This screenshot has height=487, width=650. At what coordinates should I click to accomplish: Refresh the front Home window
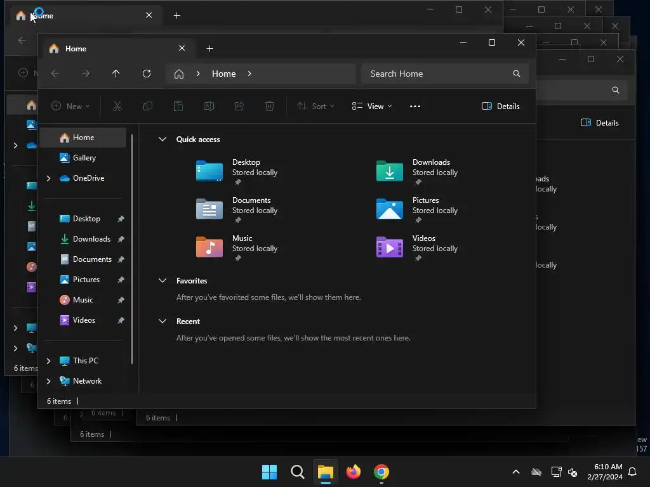147,74
